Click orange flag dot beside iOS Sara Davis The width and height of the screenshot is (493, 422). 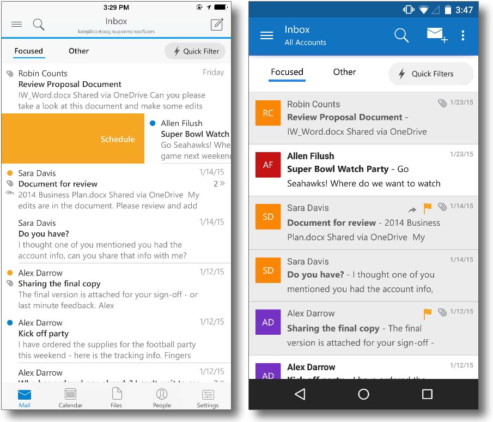[x=10, y=173]
